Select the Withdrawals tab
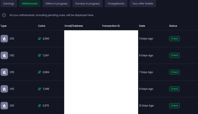This screenshot has height=114, width=198. [30, 3]
